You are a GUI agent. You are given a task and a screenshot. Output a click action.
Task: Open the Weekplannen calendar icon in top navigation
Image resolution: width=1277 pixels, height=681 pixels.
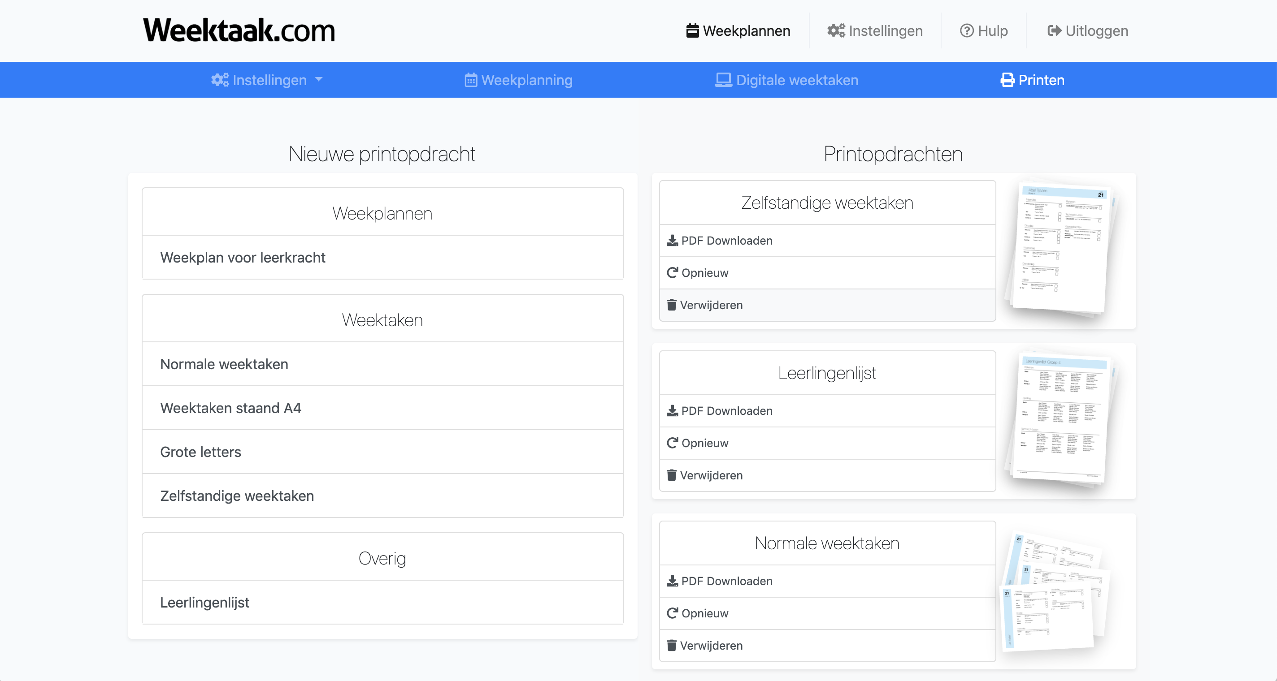[693, 30]
